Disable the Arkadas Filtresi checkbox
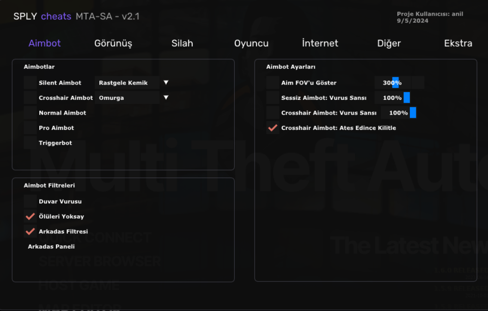 click(30, 232)
